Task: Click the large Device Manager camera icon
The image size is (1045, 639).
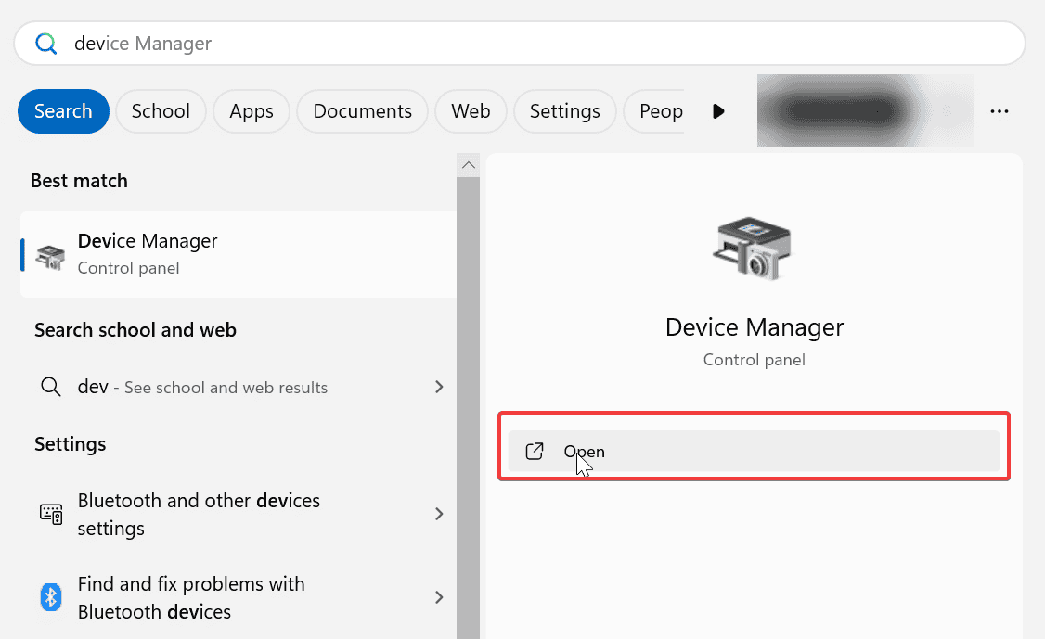Action: [754, 248]
